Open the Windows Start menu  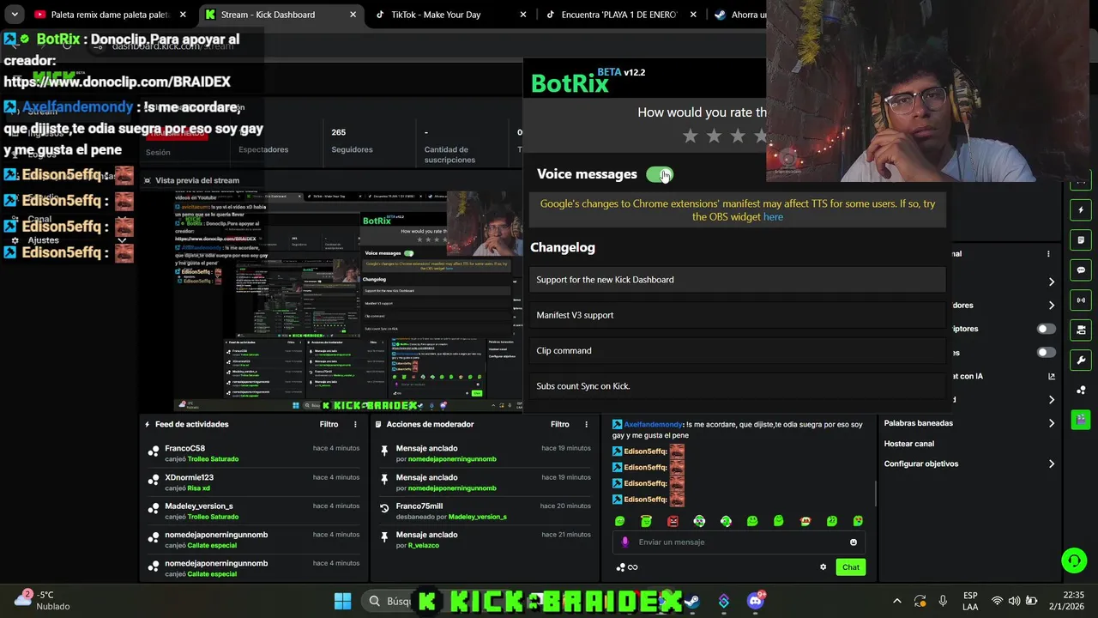pyautogui.click(x=342, y=601)
